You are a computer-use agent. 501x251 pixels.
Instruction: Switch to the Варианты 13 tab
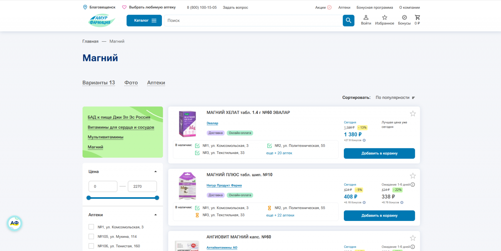tap(99, 83)
